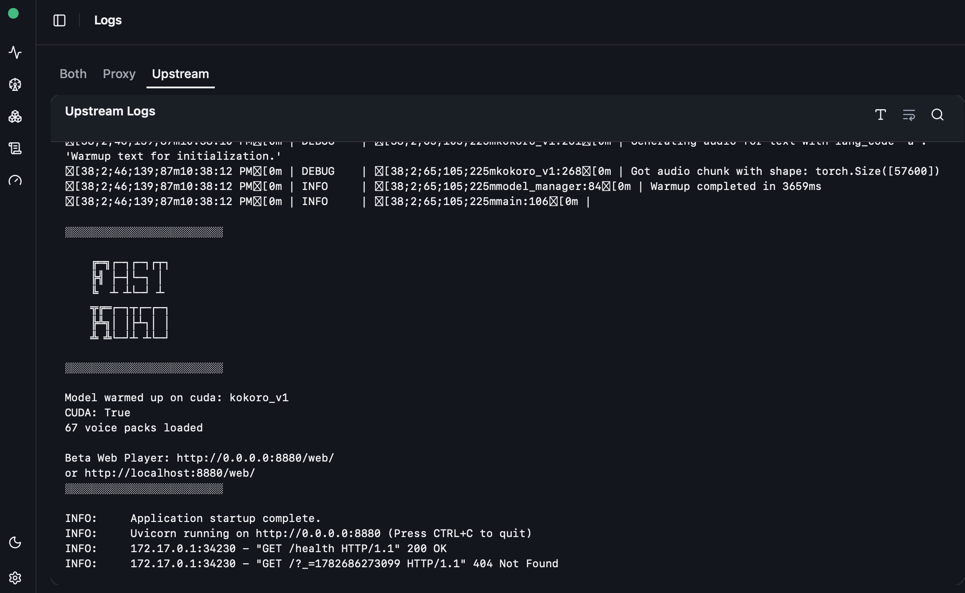Click the http://0.0.0.0:8880/web/ Beta Web Player URL

pos(255,458)
